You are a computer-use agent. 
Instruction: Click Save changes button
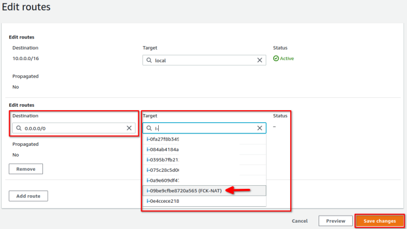pos(380,221)
